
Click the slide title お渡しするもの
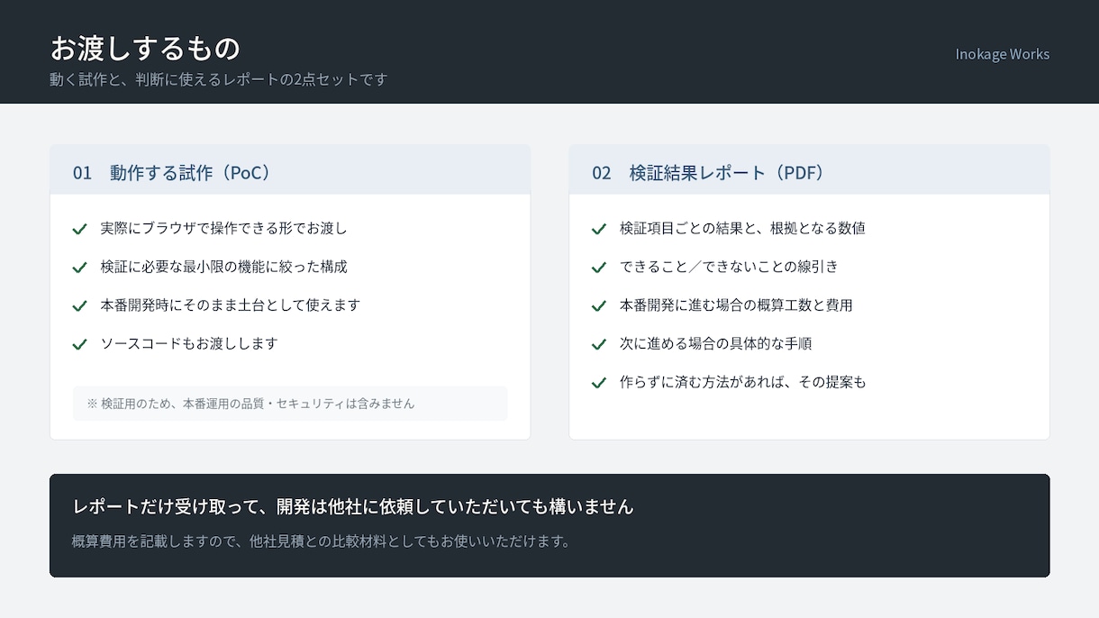point(145,47)
